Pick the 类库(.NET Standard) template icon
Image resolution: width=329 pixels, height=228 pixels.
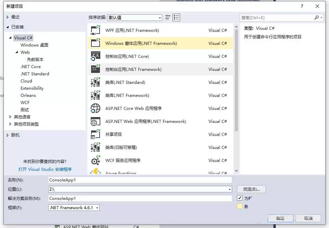click(96, 82)
